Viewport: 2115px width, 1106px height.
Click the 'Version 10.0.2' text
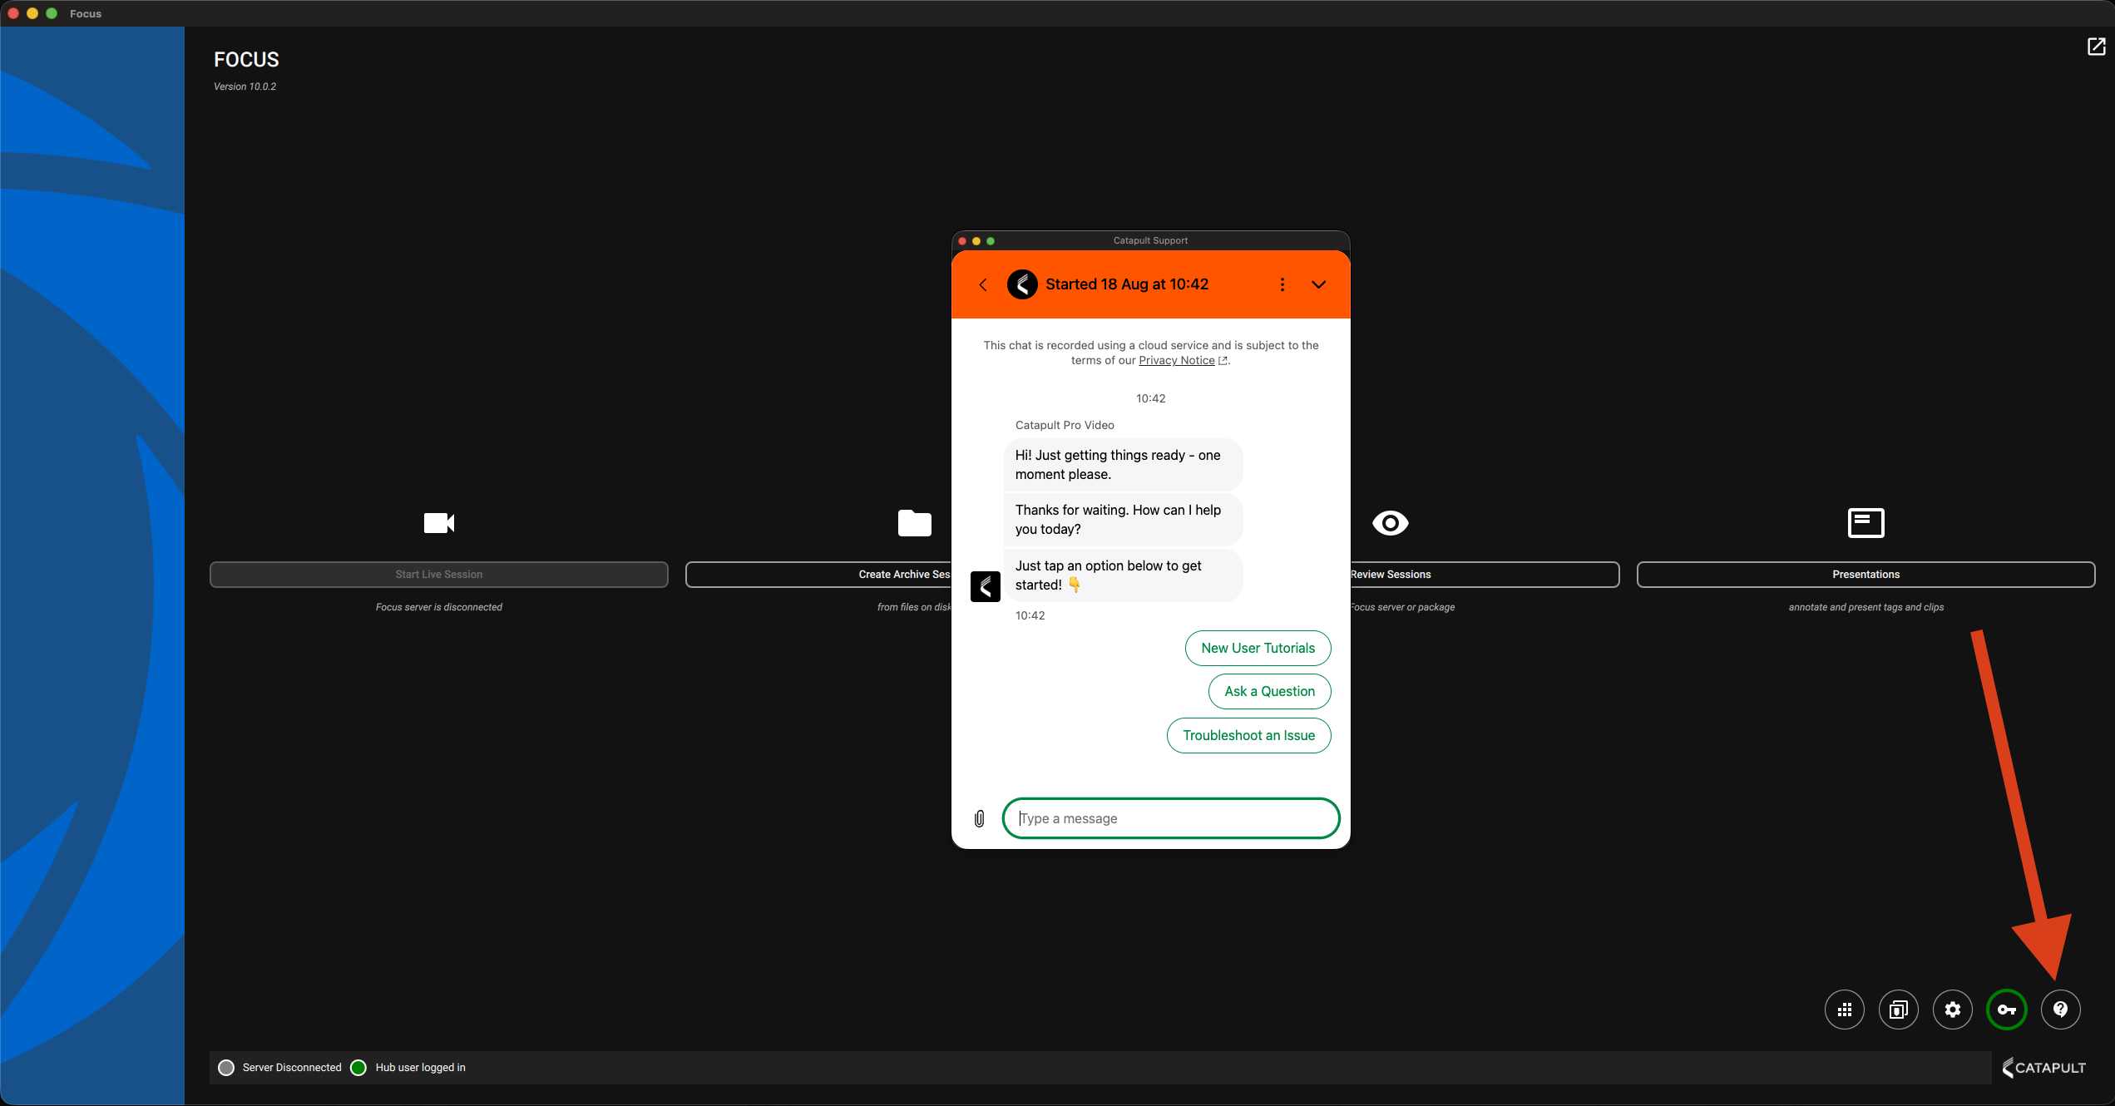(245, 86)
